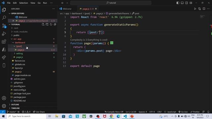Open Chrome from the taskbar
The width and height of the screenshot is (212, 119).
pos(111,116)
